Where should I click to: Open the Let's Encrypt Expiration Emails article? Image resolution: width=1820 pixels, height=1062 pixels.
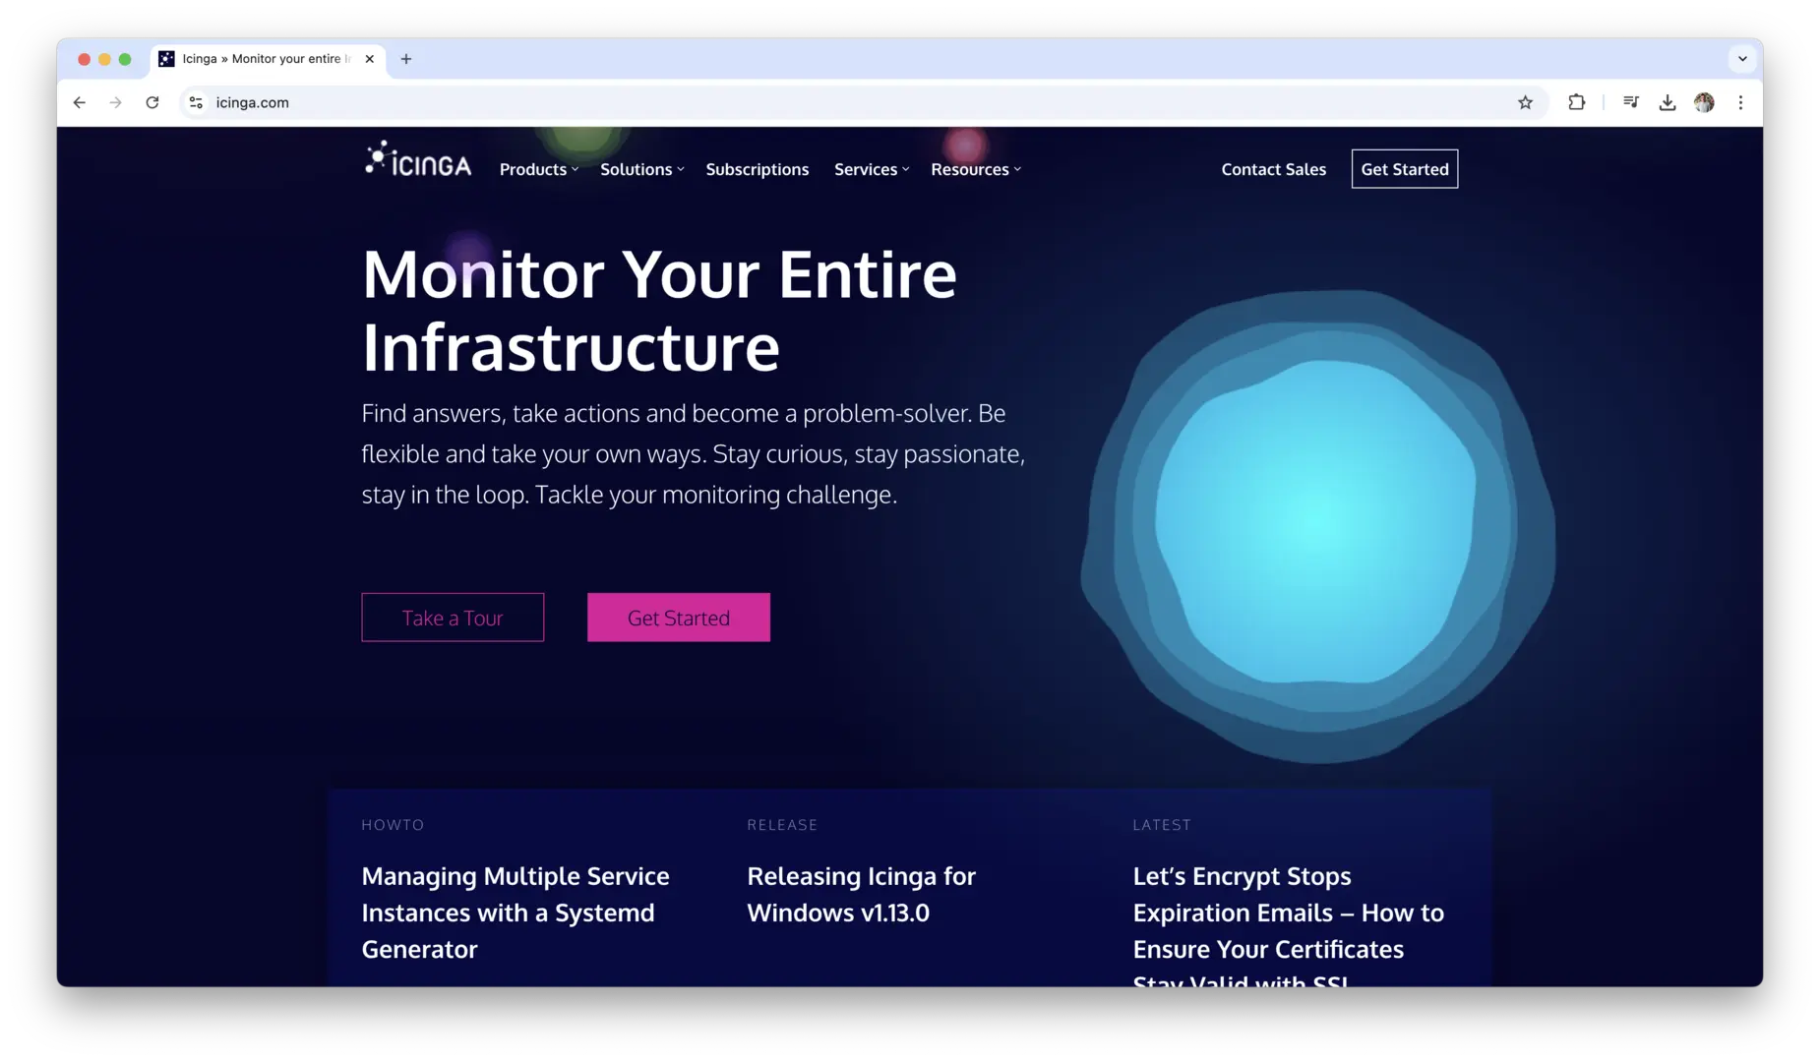coord(1289,924)
